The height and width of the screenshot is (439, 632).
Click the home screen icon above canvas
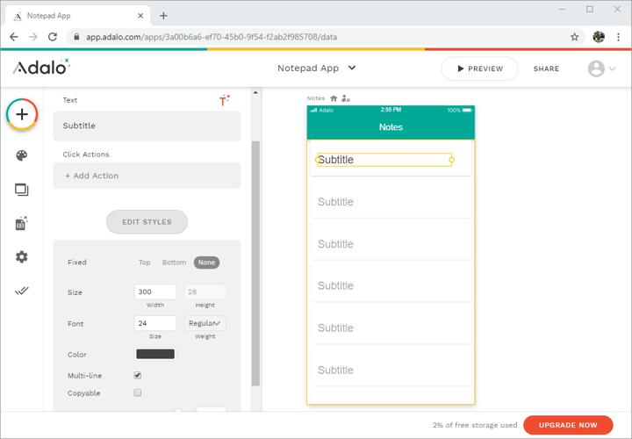tap(334, 98)
